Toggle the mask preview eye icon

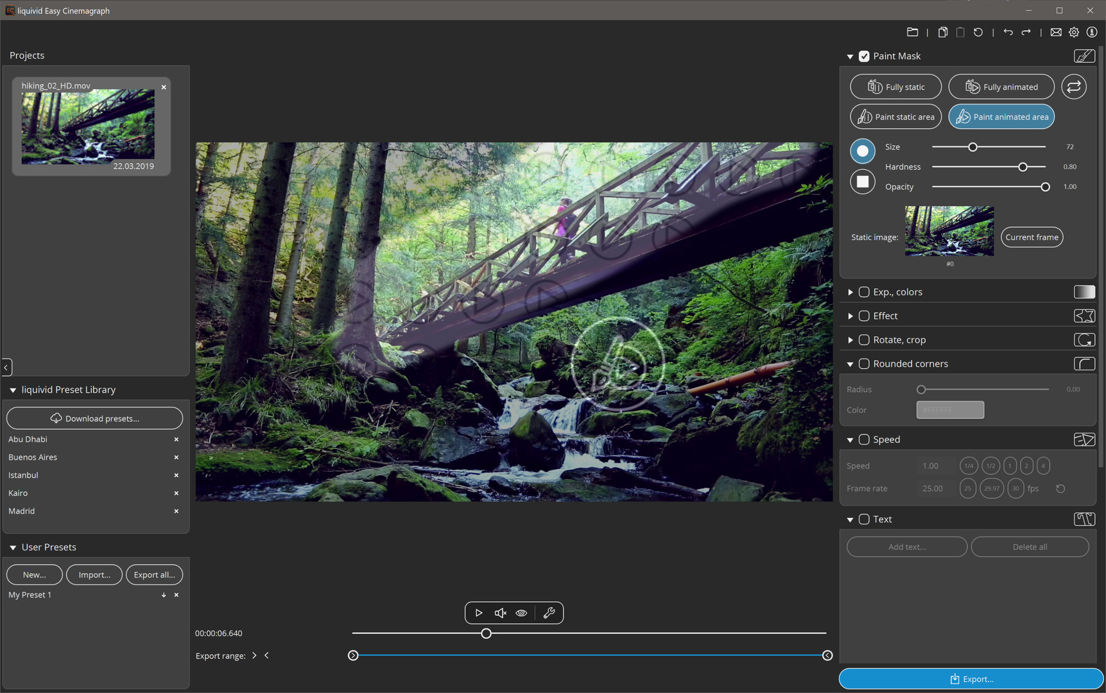(x=521, y=613)
